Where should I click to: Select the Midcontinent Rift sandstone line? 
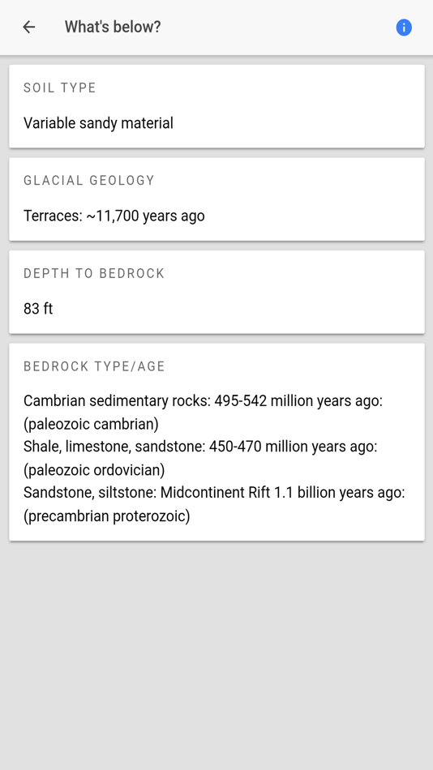(x=214, y=493)
